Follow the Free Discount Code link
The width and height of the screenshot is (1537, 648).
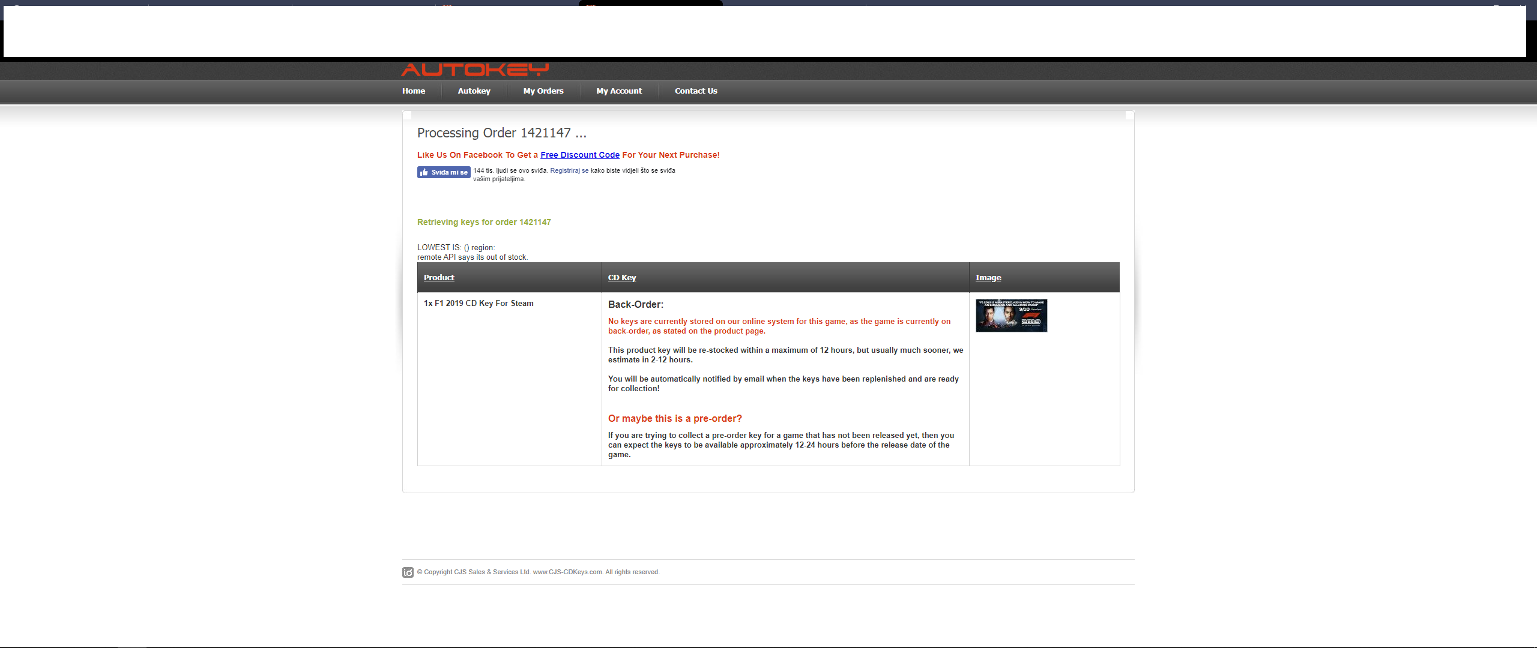[580, 155]
